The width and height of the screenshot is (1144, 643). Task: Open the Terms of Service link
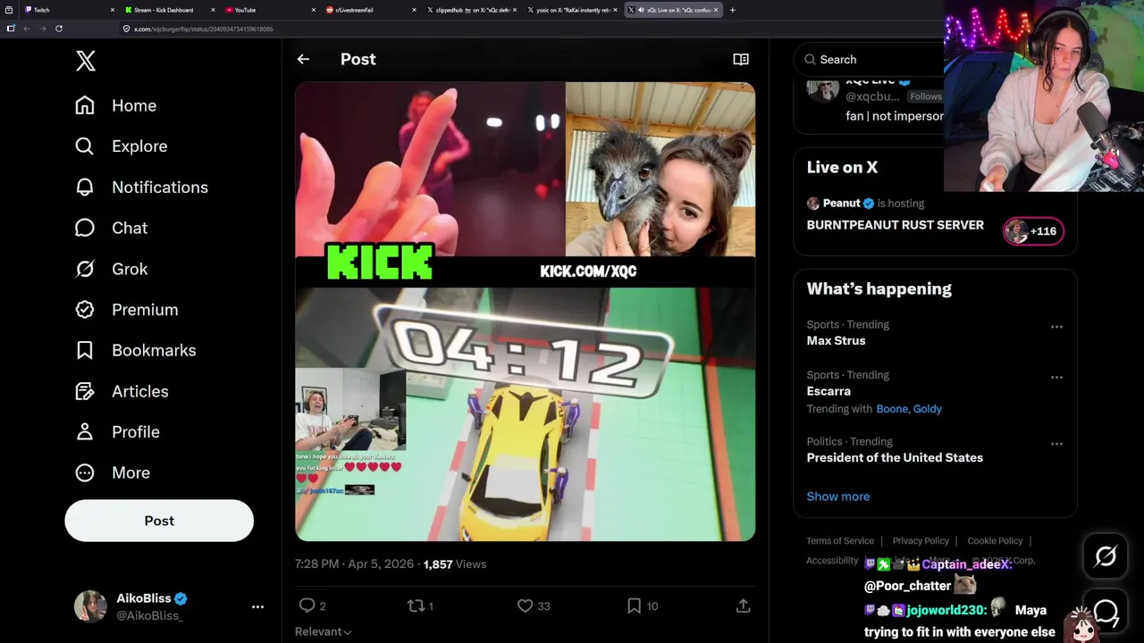(x=840, y=541)
